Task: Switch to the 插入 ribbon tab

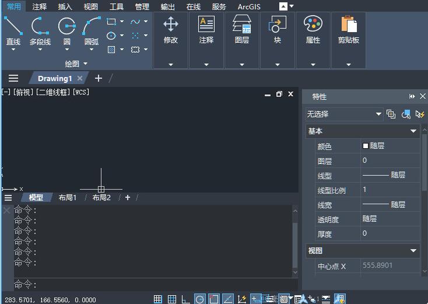Action: point(65,6)
